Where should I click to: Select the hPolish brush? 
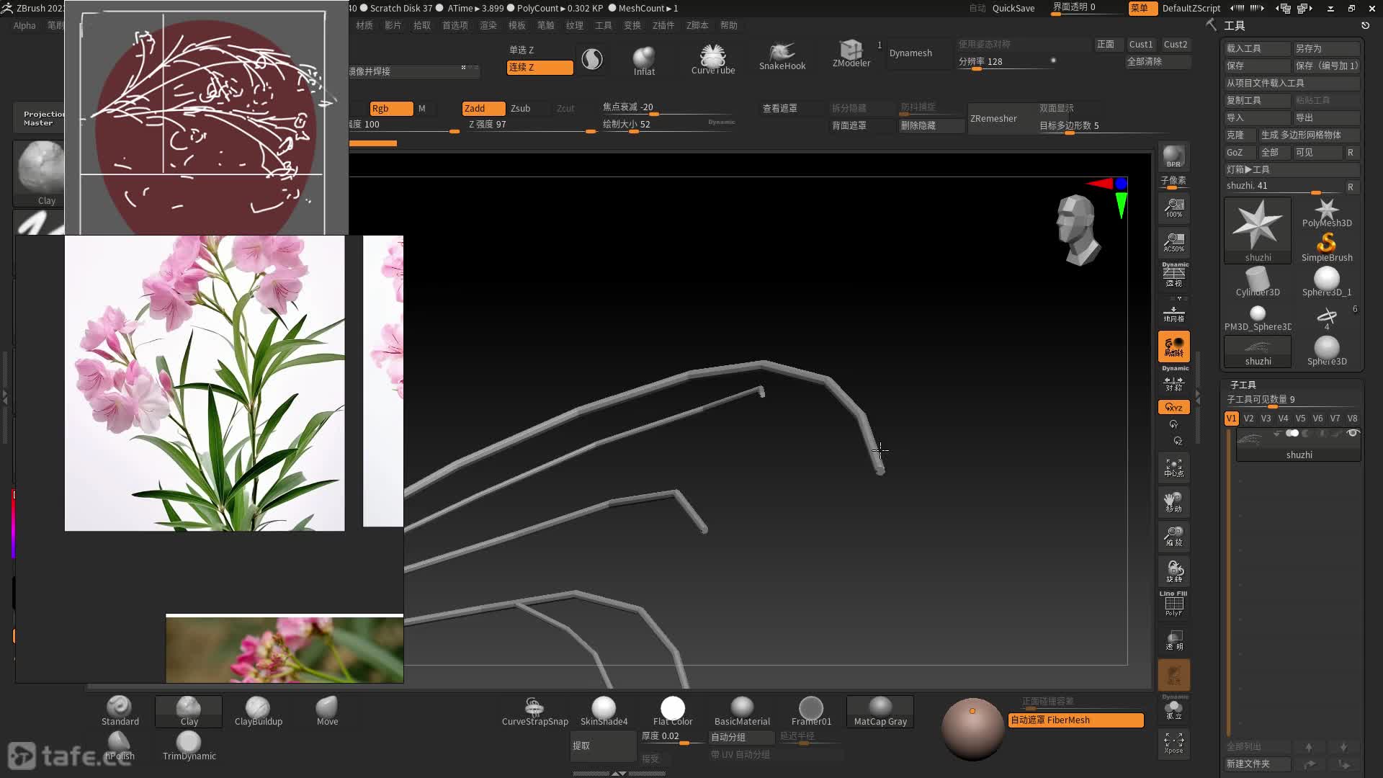click(x=120, y=746)
